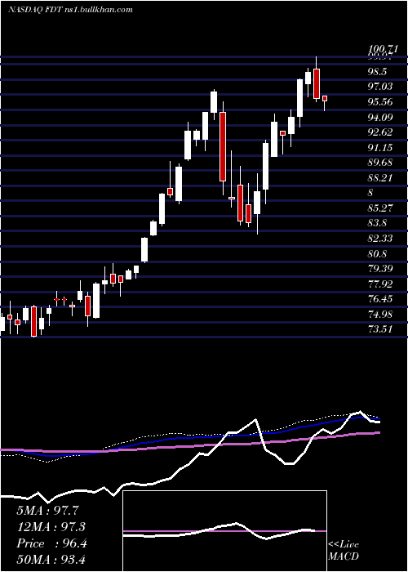Click the 77.92 price label
The width and height of the screenshot is (408, 572).
point(380,284)
